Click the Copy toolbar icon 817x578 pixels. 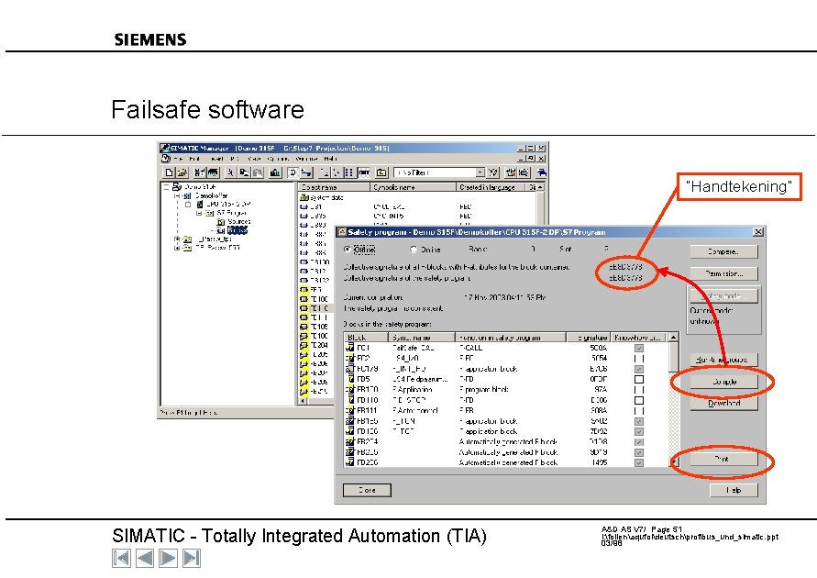(243, 172)
